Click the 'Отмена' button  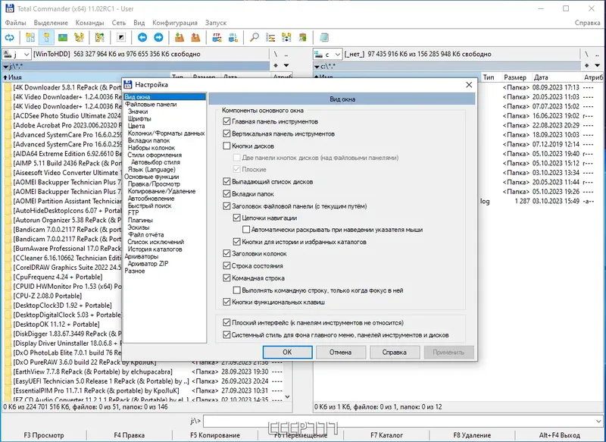(340, 352)
